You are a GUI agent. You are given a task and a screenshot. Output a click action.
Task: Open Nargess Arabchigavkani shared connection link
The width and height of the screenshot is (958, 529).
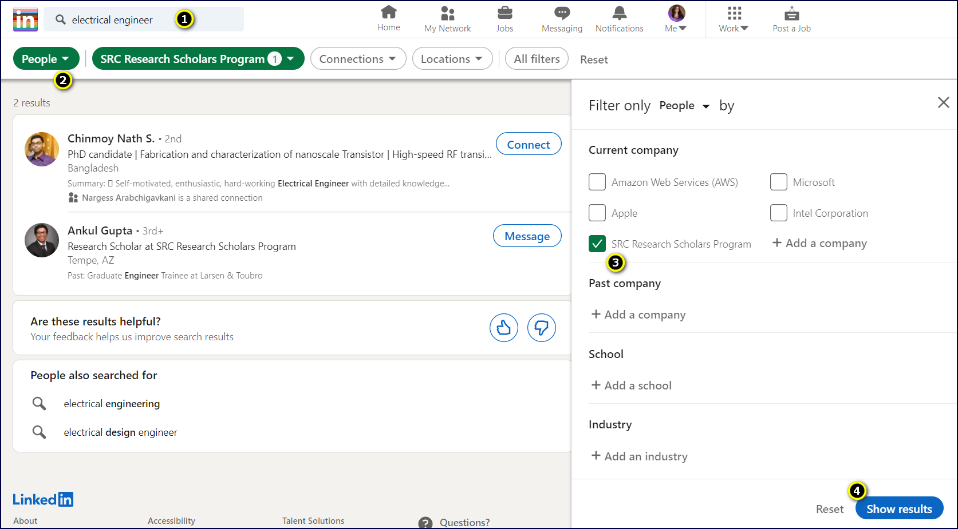click(129, 198)
